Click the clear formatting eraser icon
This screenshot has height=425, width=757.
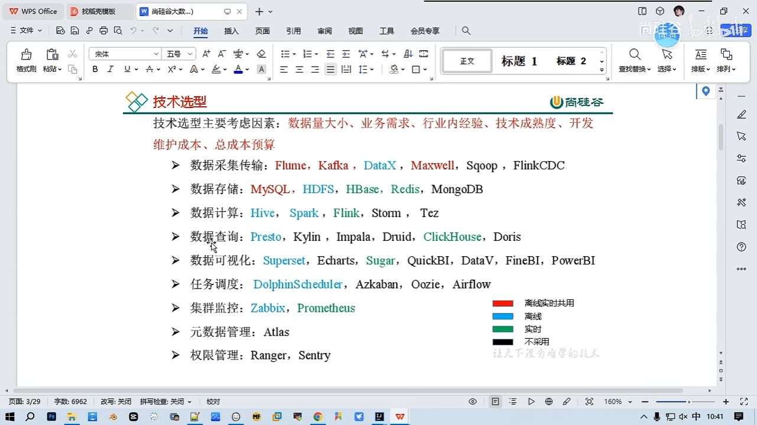(x=261, y=54)
